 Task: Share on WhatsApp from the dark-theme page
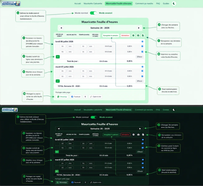(x=62, y=182)
